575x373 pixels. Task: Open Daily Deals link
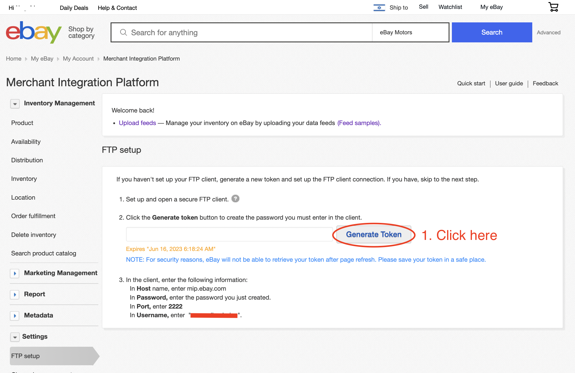point(74,8)
